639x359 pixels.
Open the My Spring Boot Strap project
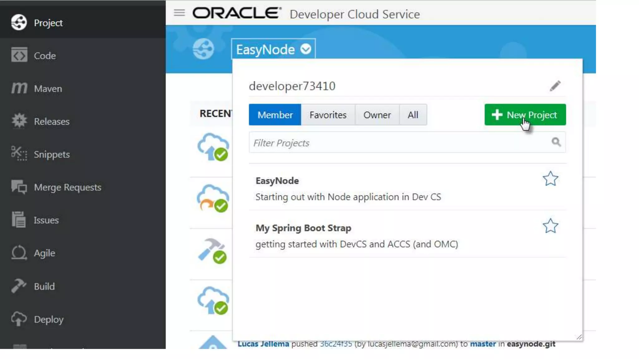click(x=303, y=228)
